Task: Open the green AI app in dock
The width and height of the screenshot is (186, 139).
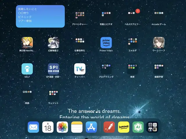Action: (138, 127)
